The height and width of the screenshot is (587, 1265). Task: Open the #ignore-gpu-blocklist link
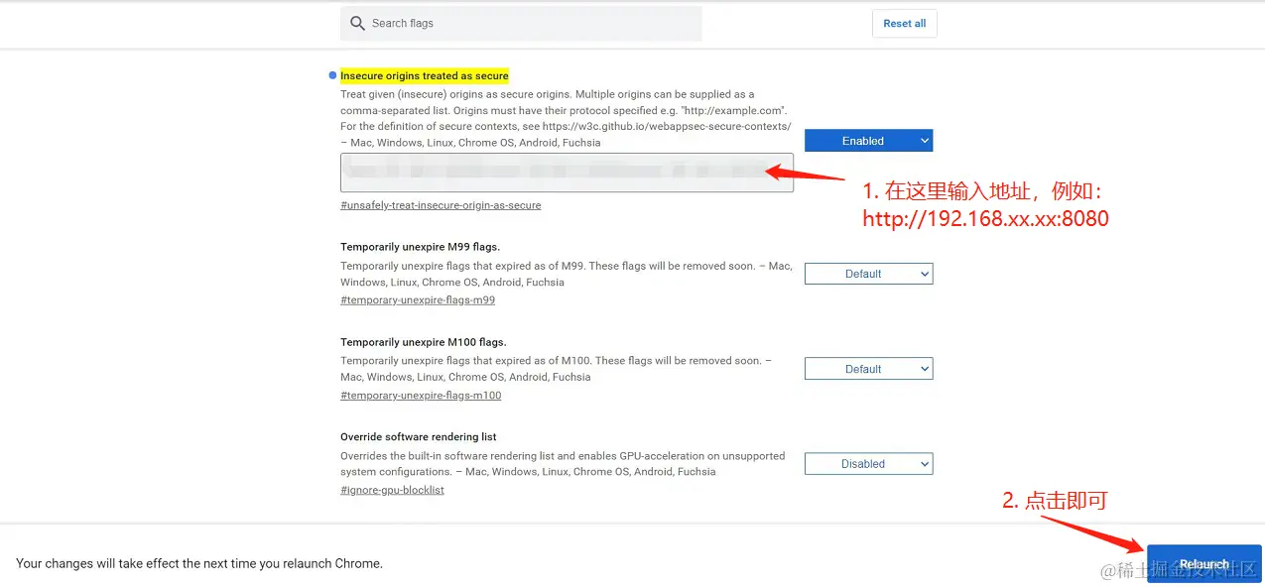tap(392, 490)
